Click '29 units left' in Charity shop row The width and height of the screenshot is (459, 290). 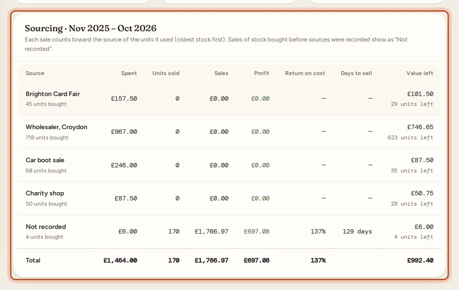pyautogui.click(x=412, y=204)
